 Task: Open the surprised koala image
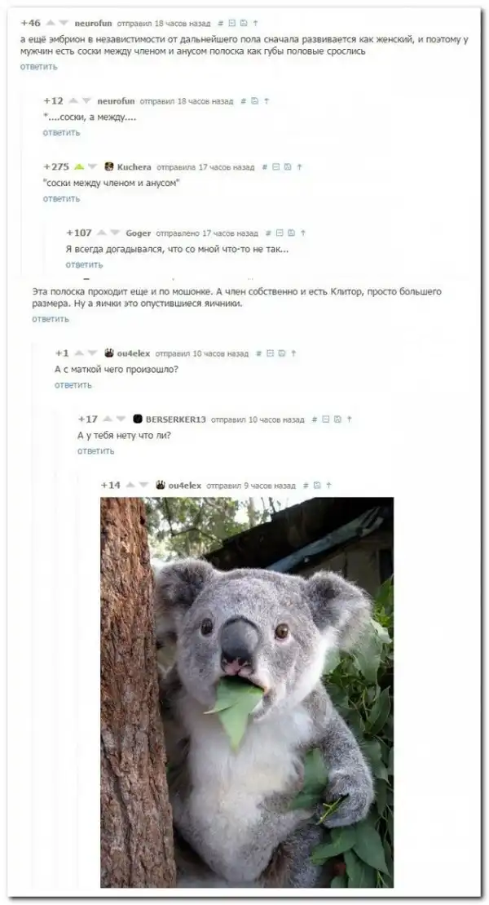click(247, 692)
